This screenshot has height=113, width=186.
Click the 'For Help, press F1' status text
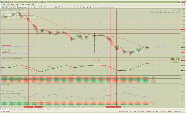point(6,112)
